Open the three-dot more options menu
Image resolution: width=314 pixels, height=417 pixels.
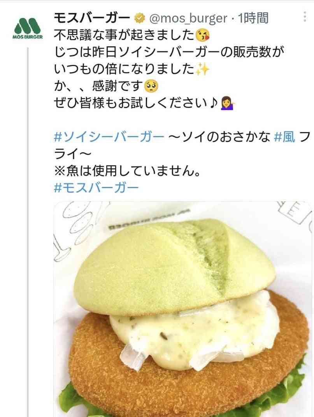pos(305,16)
